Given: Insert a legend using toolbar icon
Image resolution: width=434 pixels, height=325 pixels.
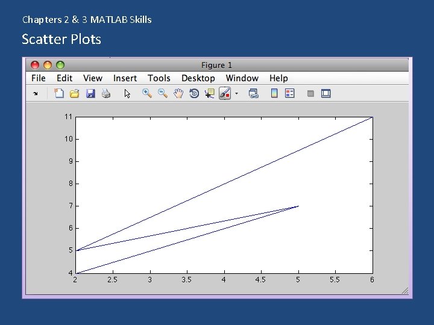Looking at the screenshot, I should 289,93.
